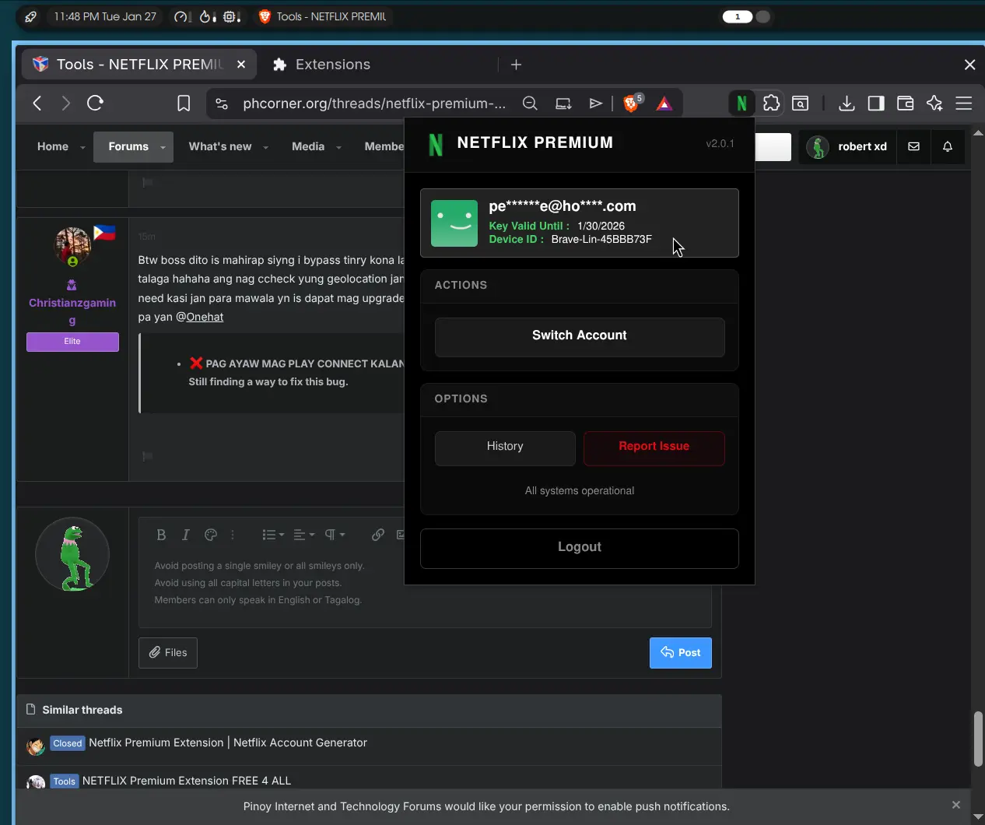Click the masked email pe******e@ho****.com

[563, 206]
